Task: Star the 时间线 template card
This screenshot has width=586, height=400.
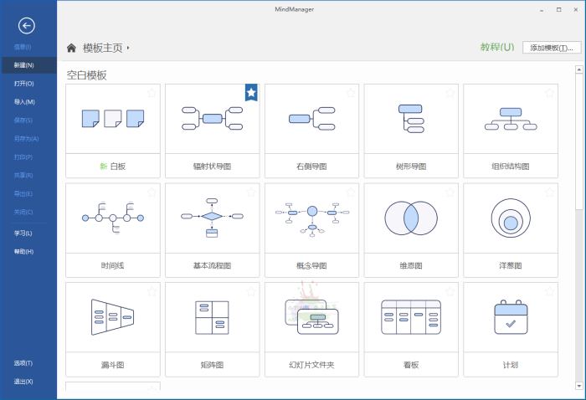Action: (152, 192)
